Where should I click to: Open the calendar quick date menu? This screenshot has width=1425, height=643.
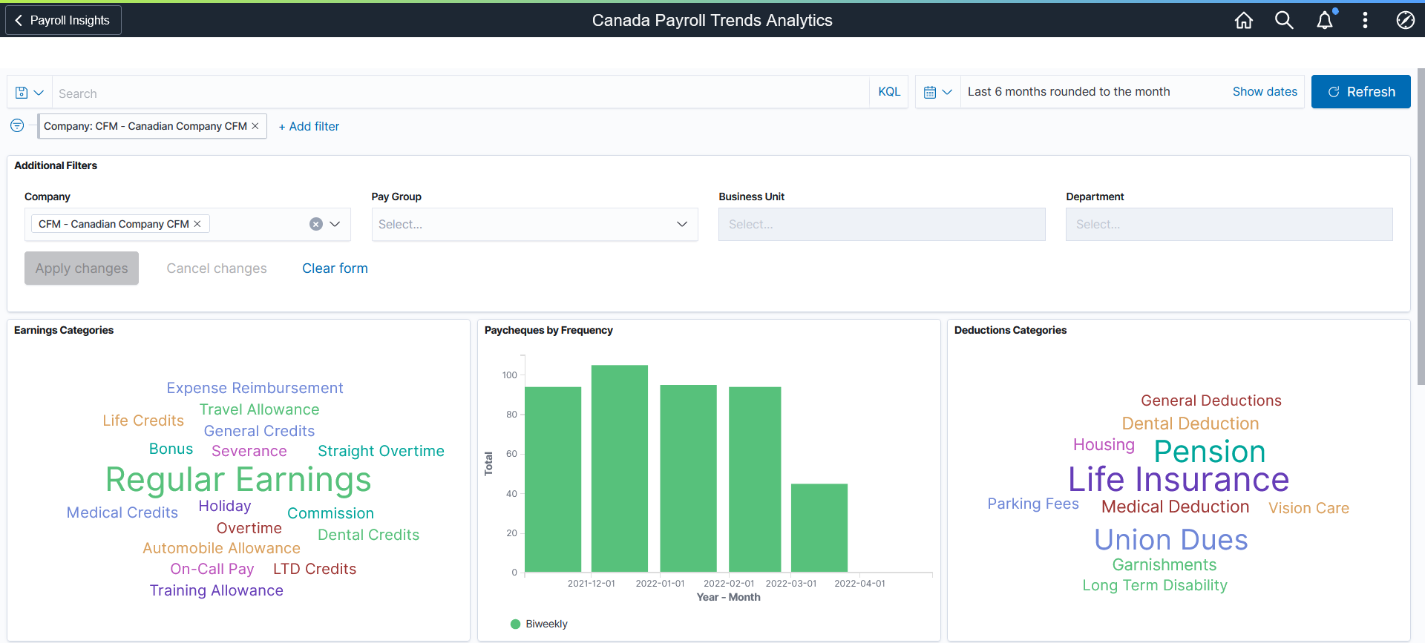[938, 92]
